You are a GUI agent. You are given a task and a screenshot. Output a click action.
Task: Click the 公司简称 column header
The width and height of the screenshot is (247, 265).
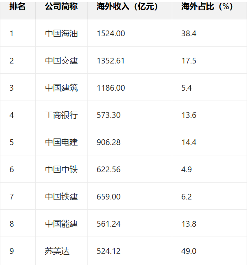(61, 7)
